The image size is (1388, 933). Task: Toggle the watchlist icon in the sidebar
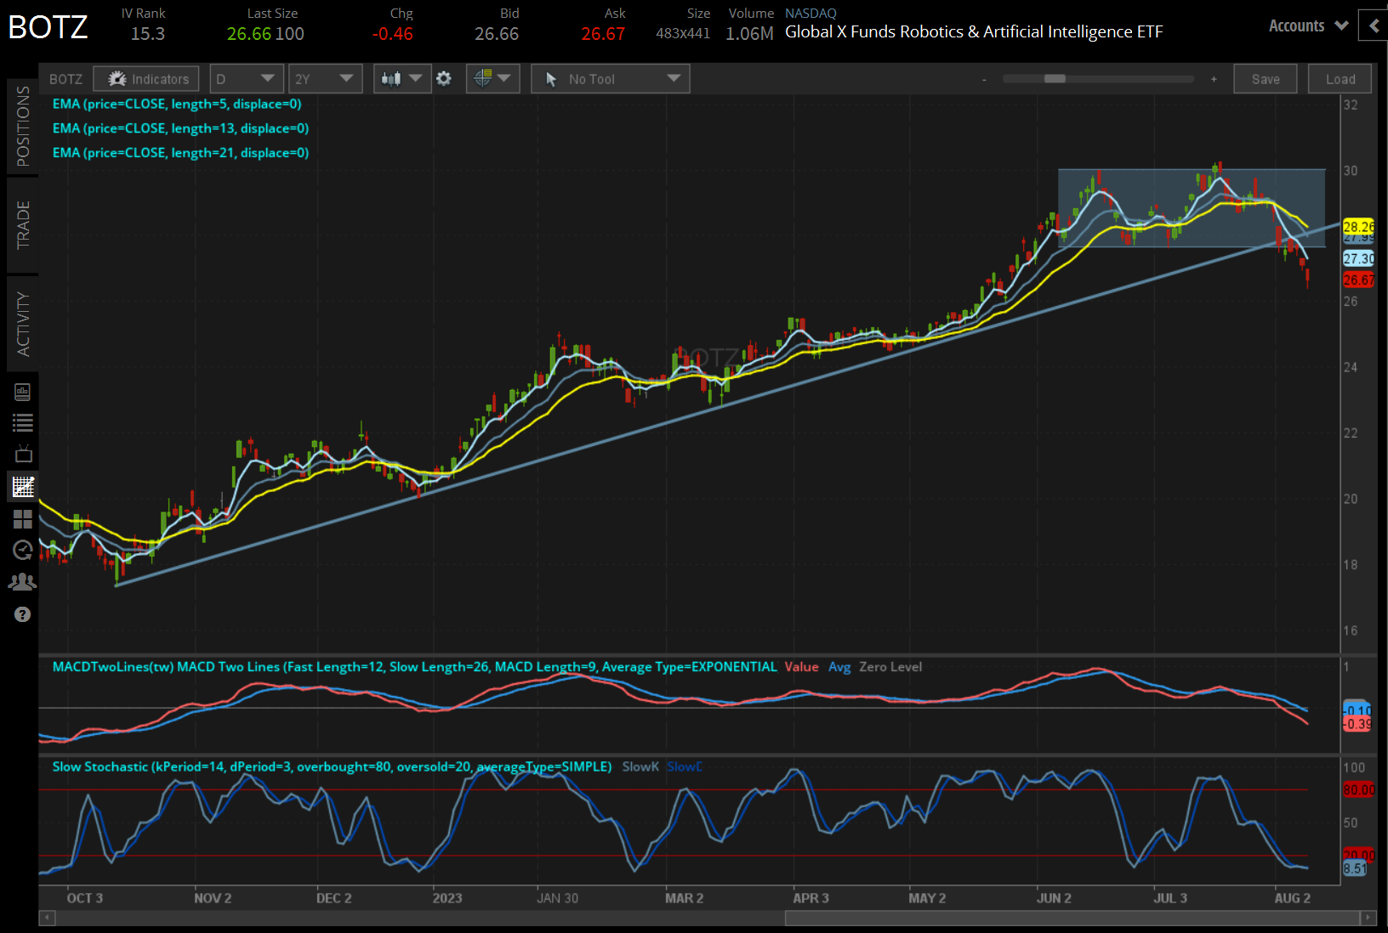tap(23, 422)
